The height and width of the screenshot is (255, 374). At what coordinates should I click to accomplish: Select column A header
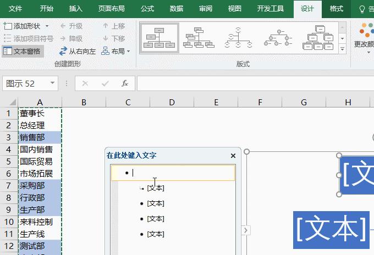(40, 103)
